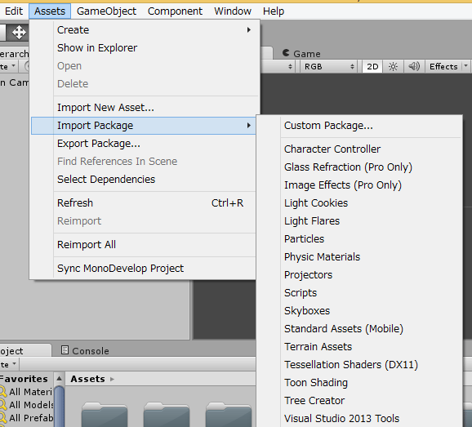Import Standard Assets (Mobile) package
Viewport: 472px width, 427px height.
pyautogui.click(x=359, y=329)
